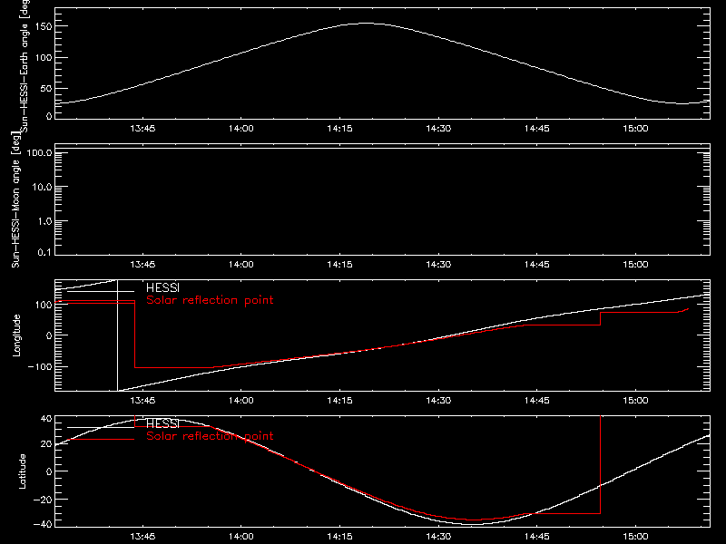Select 14:00 time label under Latitude plot
The width and height of the screenshot is (726, 544).
(241, 536)
